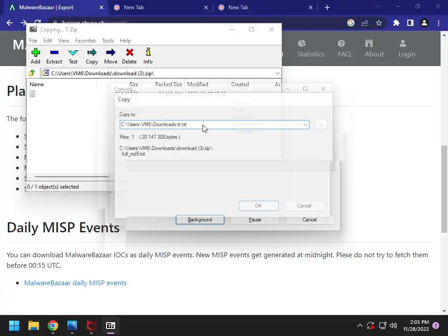This screenshot has height=336, width=448.
Task: Sort 7-Zip list by Created column
Action: tap(240, 84)
